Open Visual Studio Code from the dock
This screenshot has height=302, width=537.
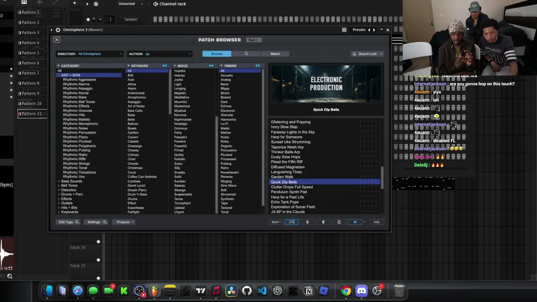tap(262, 291)
